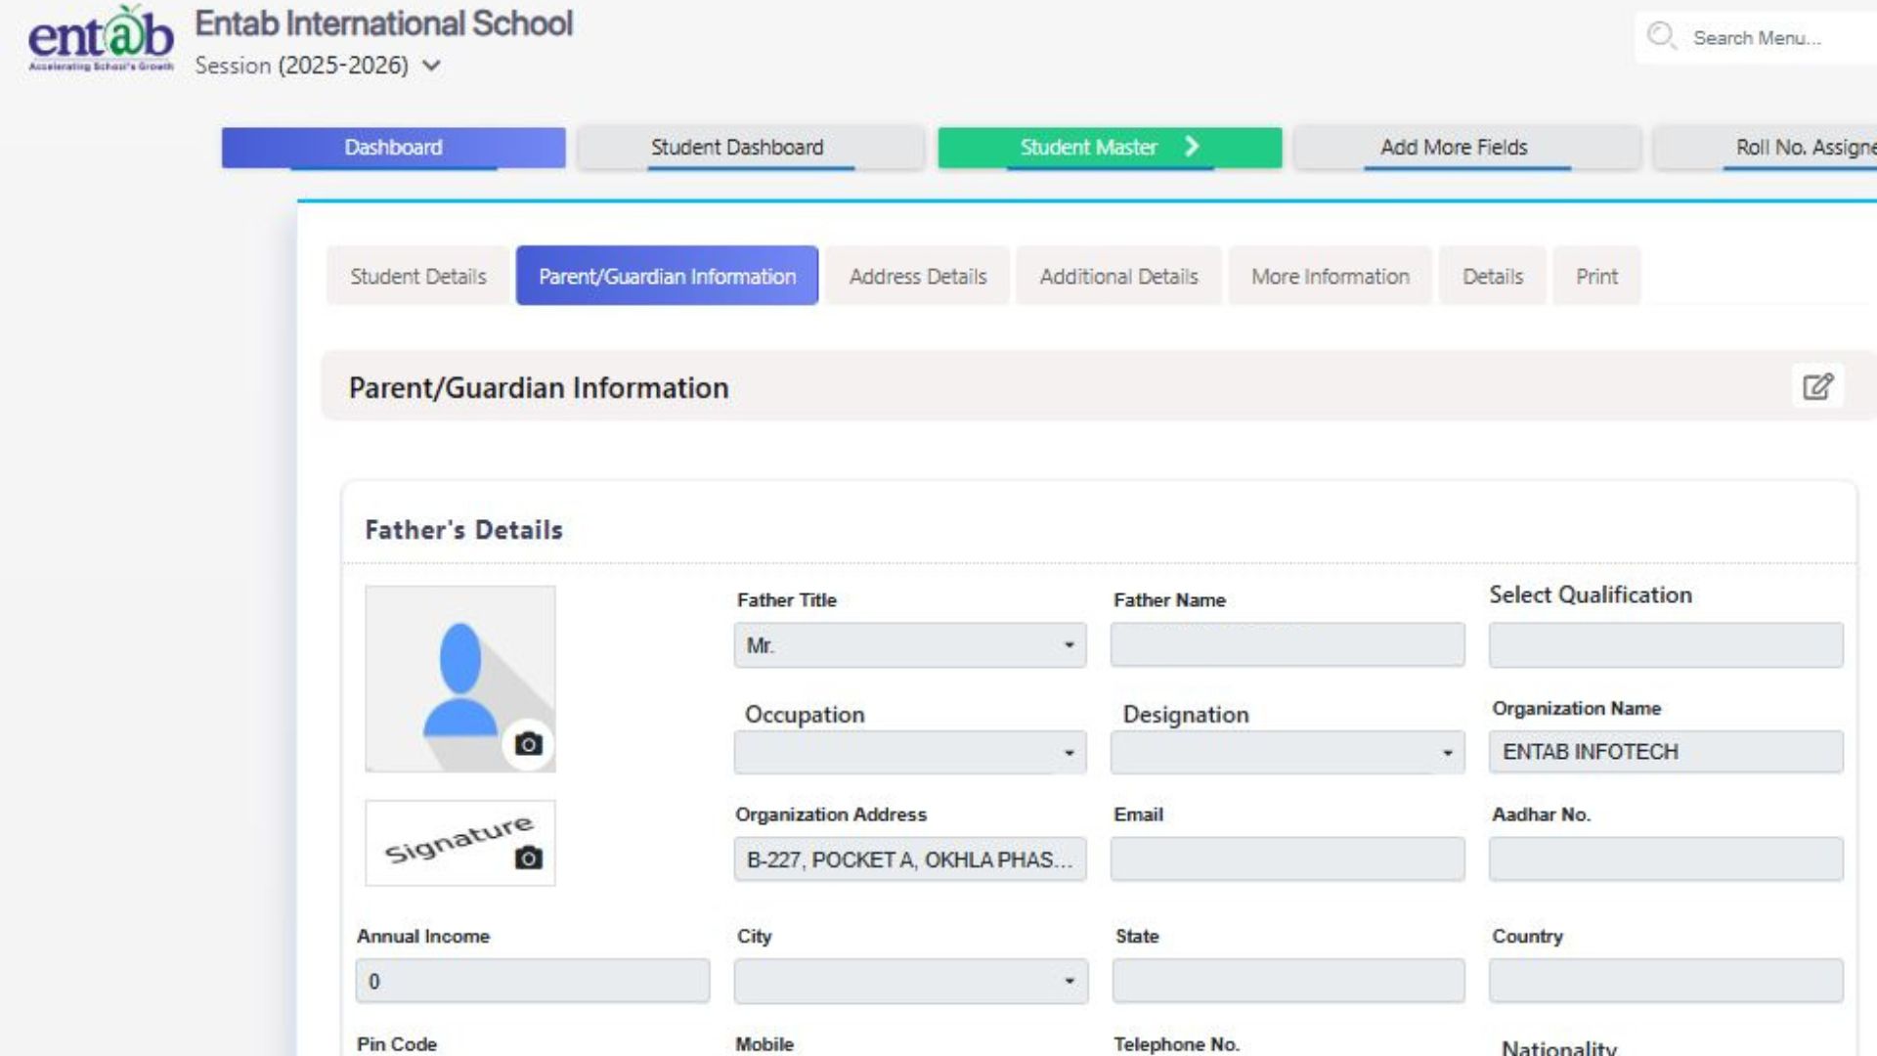
Task: Go to the Additional Details tab
Action: (1118, 277)
